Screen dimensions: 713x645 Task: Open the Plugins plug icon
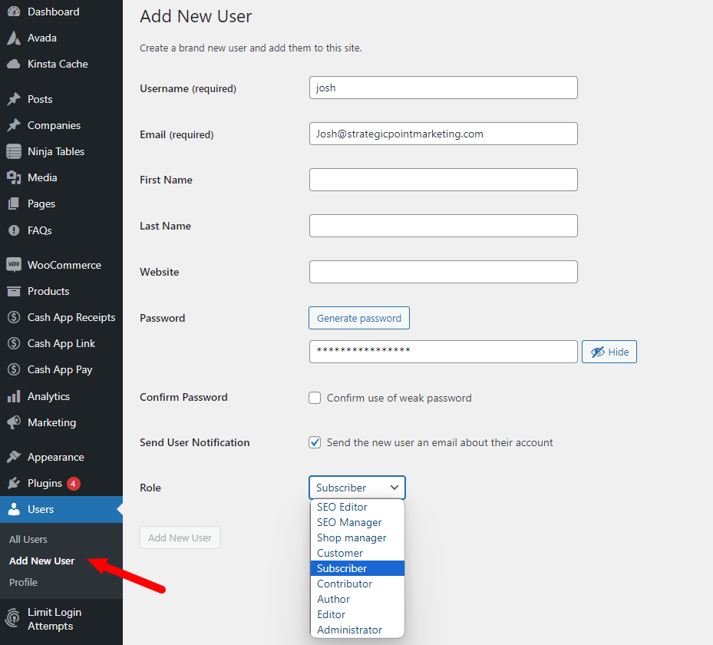coord(13,483)
